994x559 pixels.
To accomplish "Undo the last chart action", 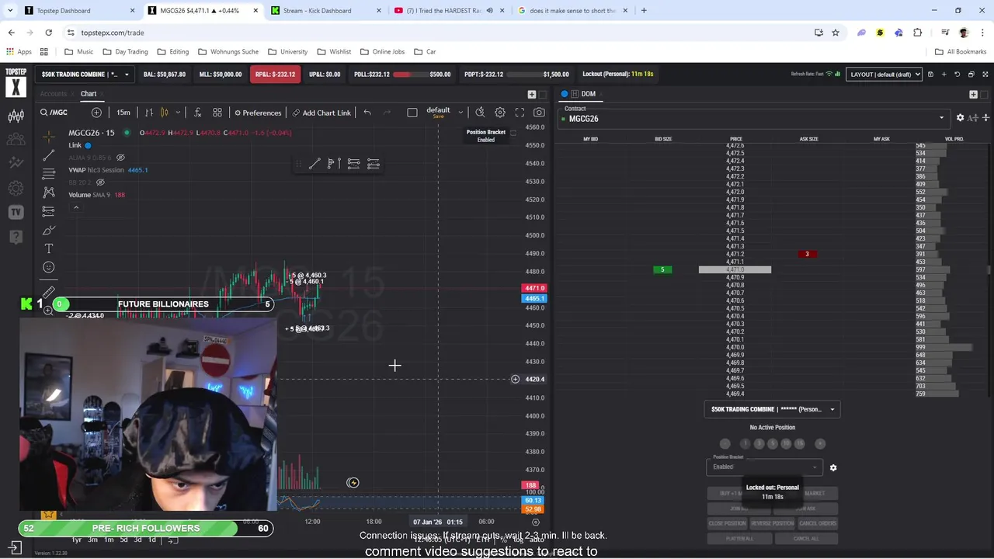I will coord(367,113).
